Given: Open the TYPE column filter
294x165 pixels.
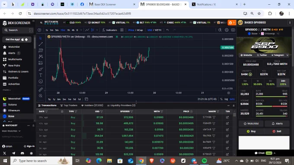Looking at the screenshot, I should (76, 111).
